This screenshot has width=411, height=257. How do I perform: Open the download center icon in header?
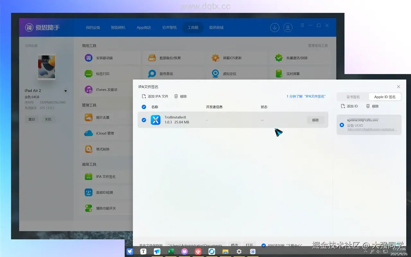pyautogui.click(x=275, y=28)
